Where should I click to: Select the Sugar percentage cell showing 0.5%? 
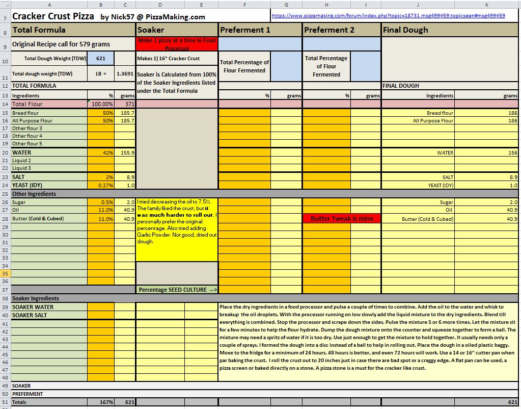[x=100, y=202]
